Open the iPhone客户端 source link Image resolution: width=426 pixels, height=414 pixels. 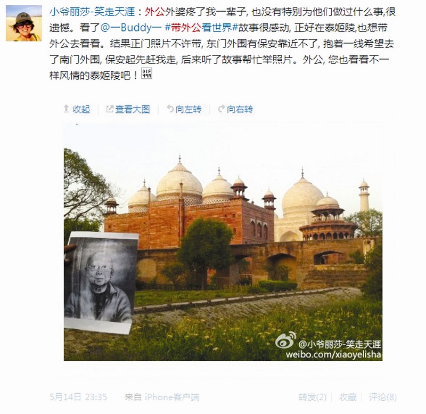pyautogui.click(x=171, y=397)
